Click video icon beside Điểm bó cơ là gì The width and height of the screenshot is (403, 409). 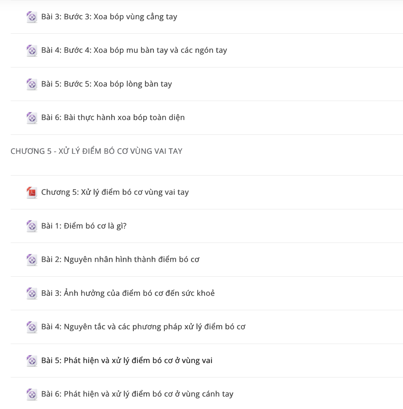[x=32, y=226]
